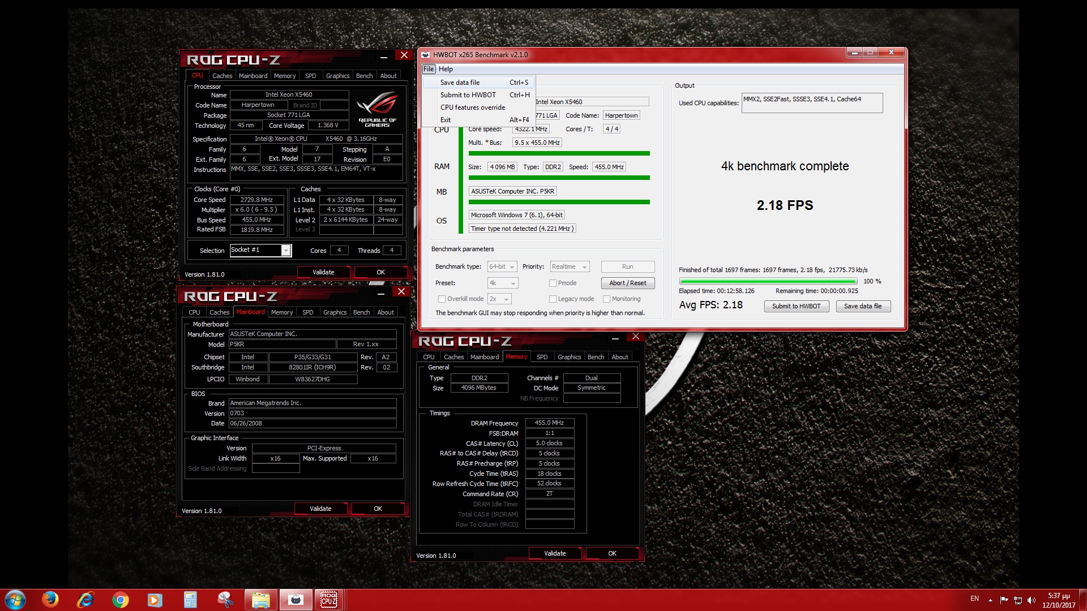Open the Help menu in HWBOT

pos(446,69)
